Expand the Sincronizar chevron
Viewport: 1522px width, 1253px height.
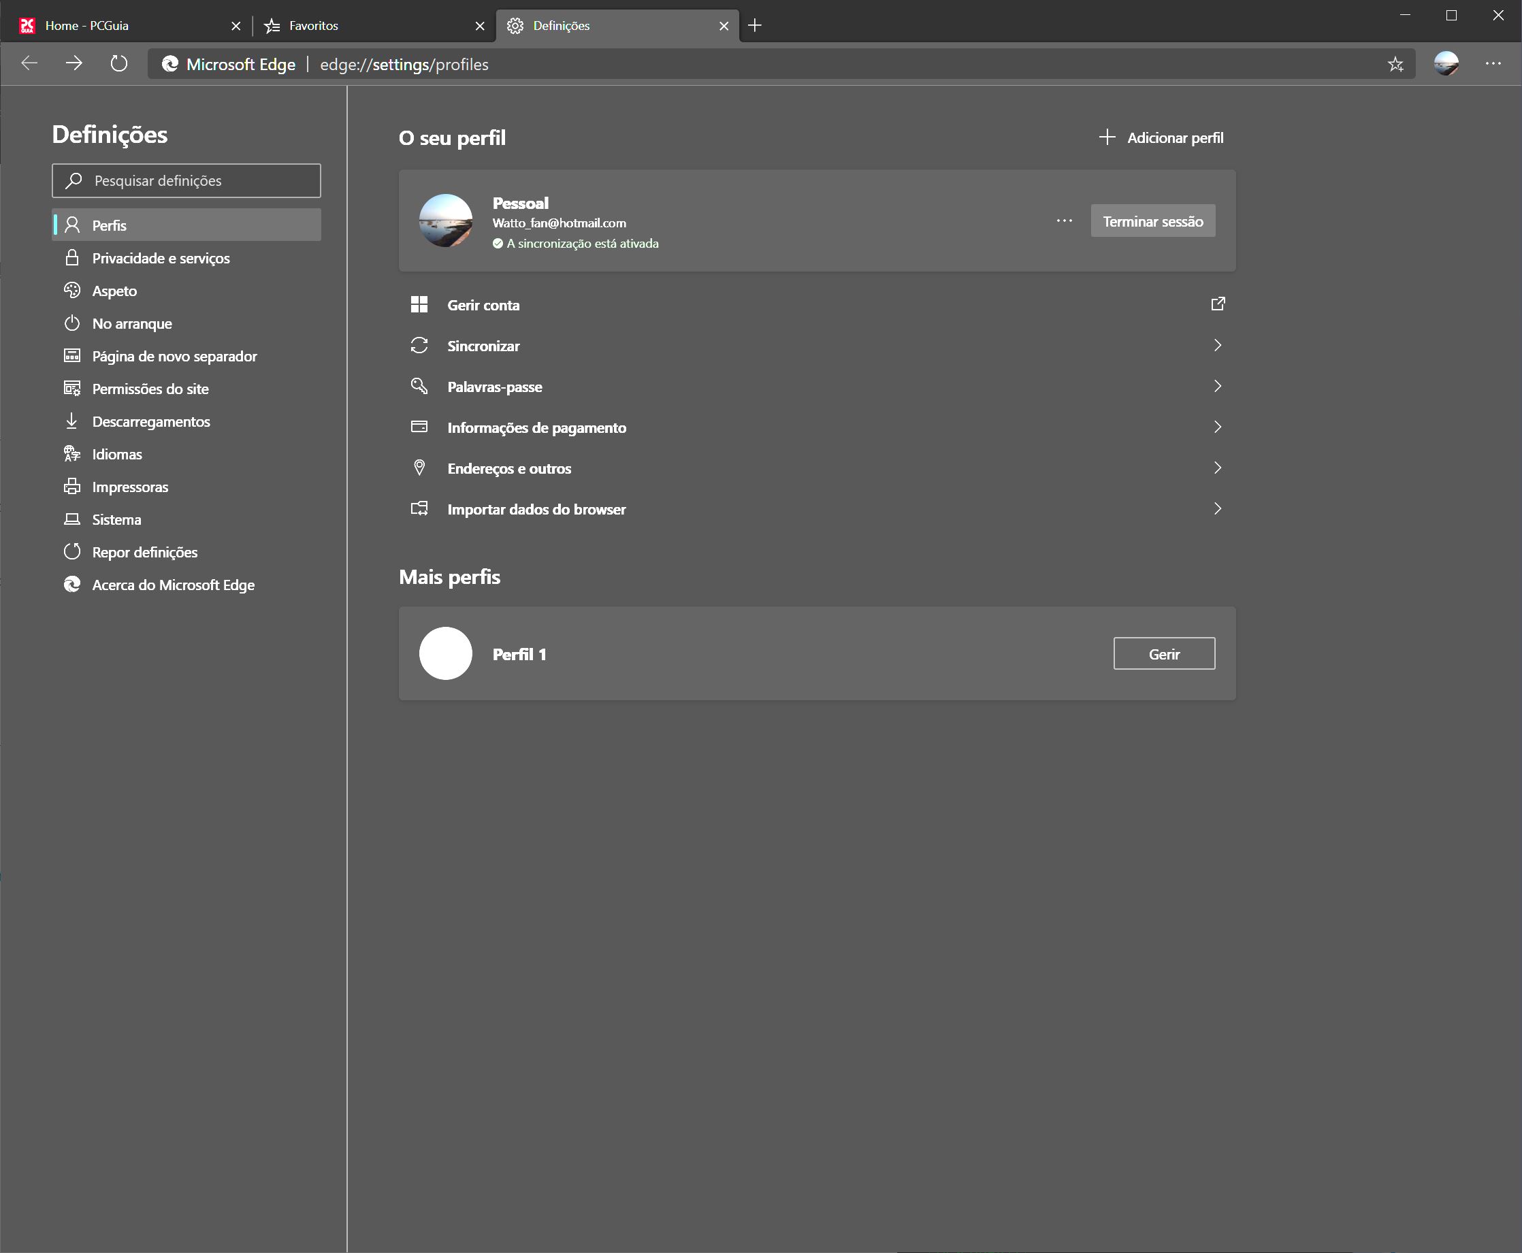tap(1218, 345)
